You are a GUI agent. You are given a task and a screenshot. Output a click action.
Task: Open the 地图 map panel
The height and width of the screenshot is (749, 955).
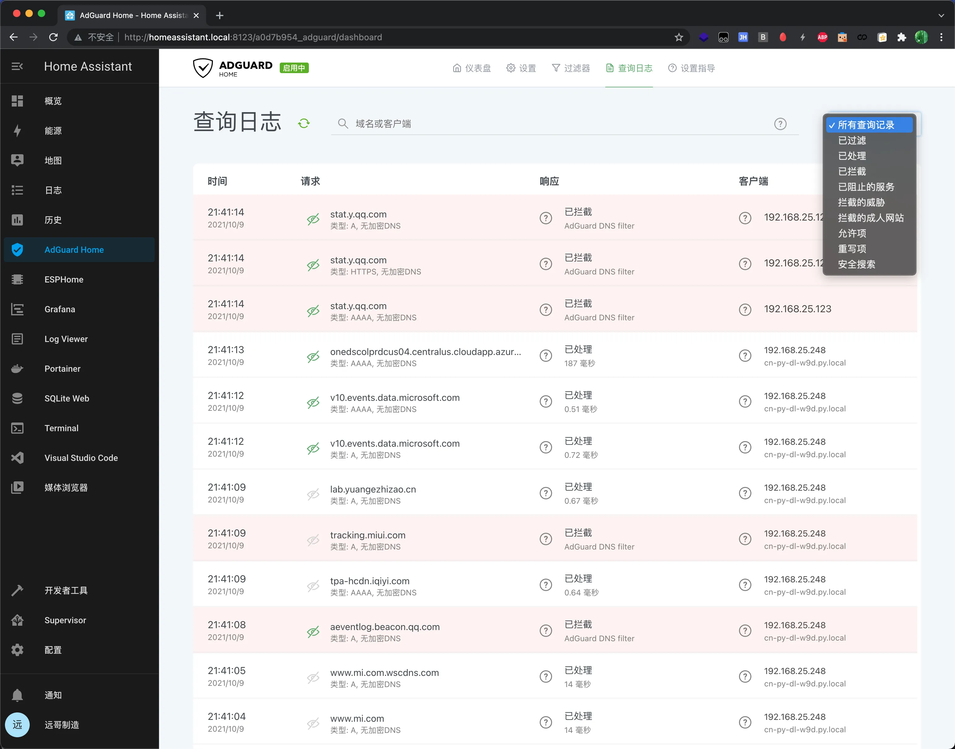(x=79, y=160)
